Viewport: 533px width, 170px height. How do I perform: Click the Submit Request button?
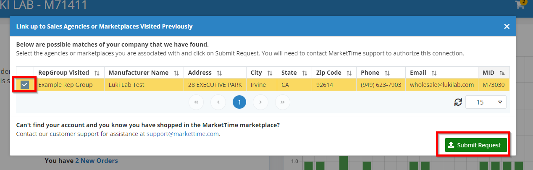tap(476, 145)
